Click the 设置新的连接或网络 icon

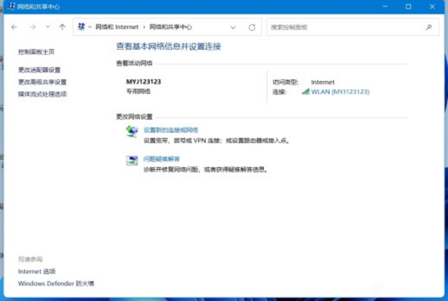tap(132, 132)
